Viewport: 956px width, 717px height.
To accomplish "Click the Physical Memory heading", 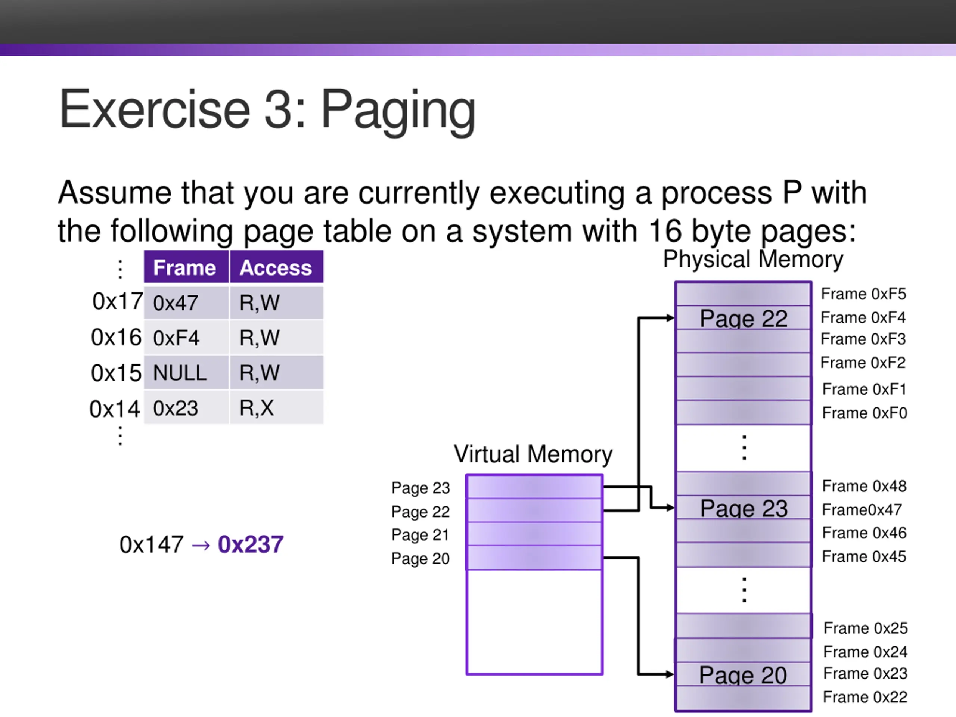I will click(x=753, y=259).
